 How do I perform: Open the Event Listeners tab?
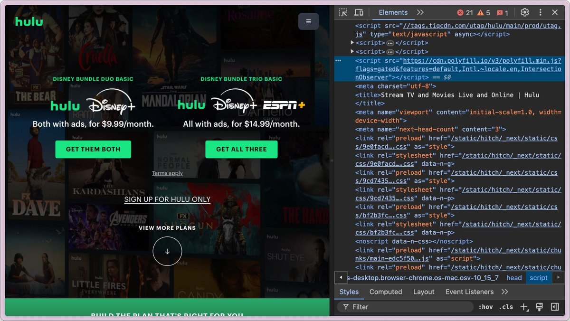click(469, 292)
